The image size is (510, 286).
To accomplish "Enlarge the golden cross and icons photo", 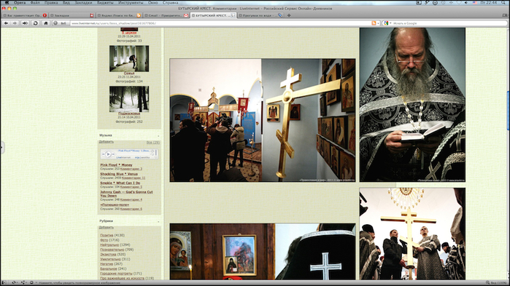I will tap(263, 120).
